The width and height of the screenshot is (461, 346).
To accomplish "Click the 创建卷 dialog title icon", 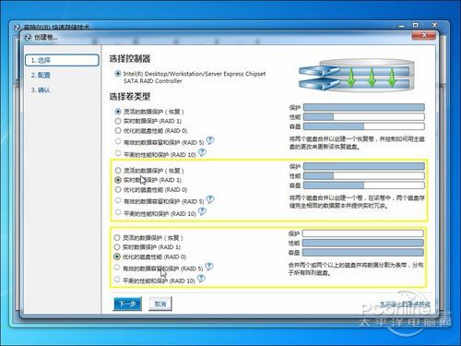I will 28,38.
